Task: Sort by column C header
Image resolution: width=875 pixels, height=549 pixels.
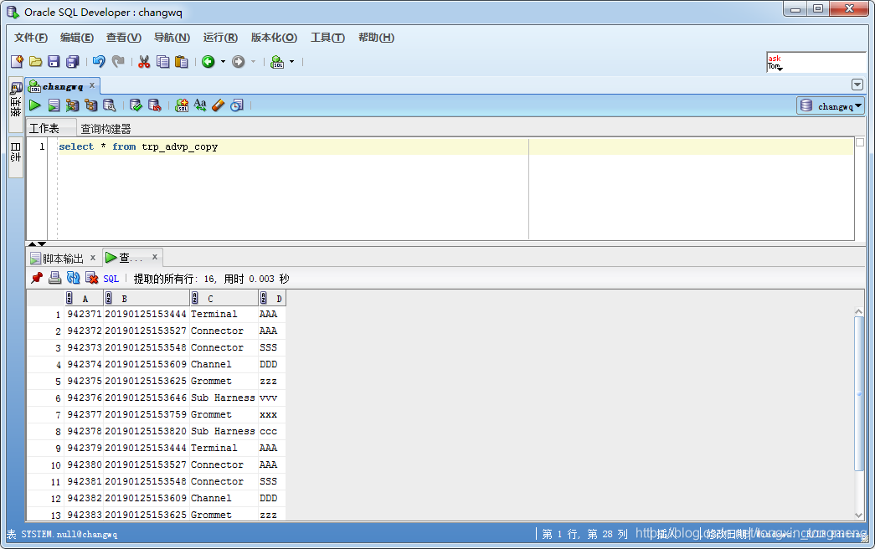Action: [224, 298]
